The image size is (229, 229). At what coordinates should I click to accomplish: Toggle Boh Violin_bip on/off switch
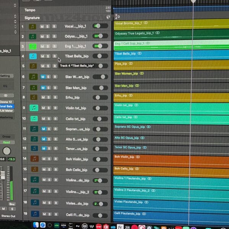pos(100,159)
